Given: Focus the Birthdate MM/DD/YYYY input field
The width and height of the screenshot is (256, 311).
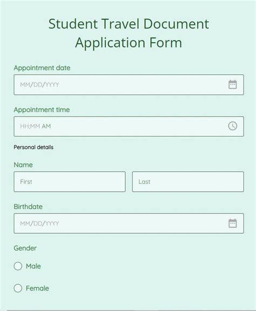Looking at the screenshot, I should (x=129, y=224).
